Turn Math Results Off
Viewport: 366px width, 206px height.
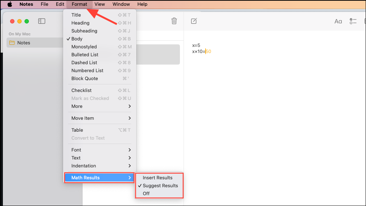click(159, 194)
